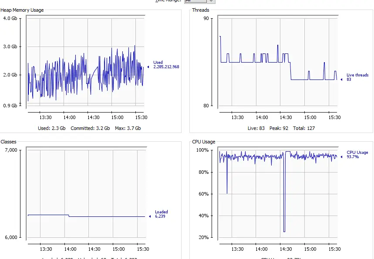Click 'Total: 127' under Threads chart

[x=304, y=128]
